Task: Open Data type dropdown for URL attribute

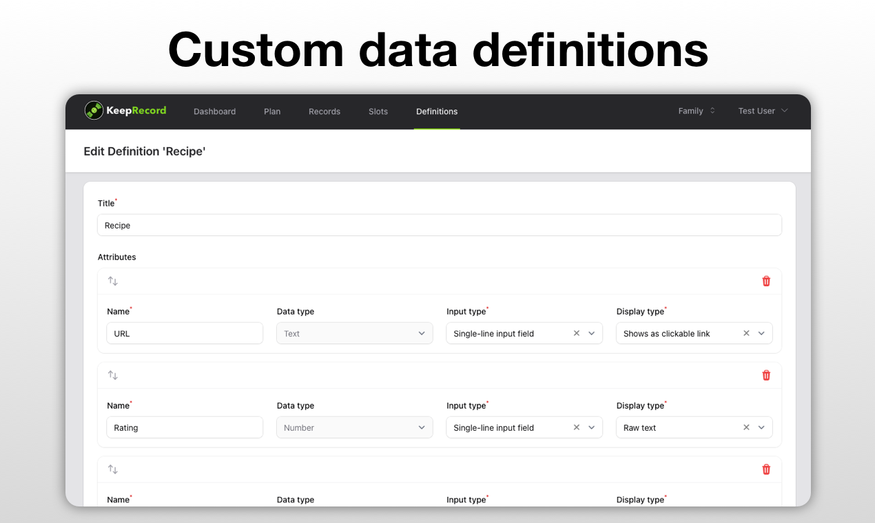Action: pos(355,333)
